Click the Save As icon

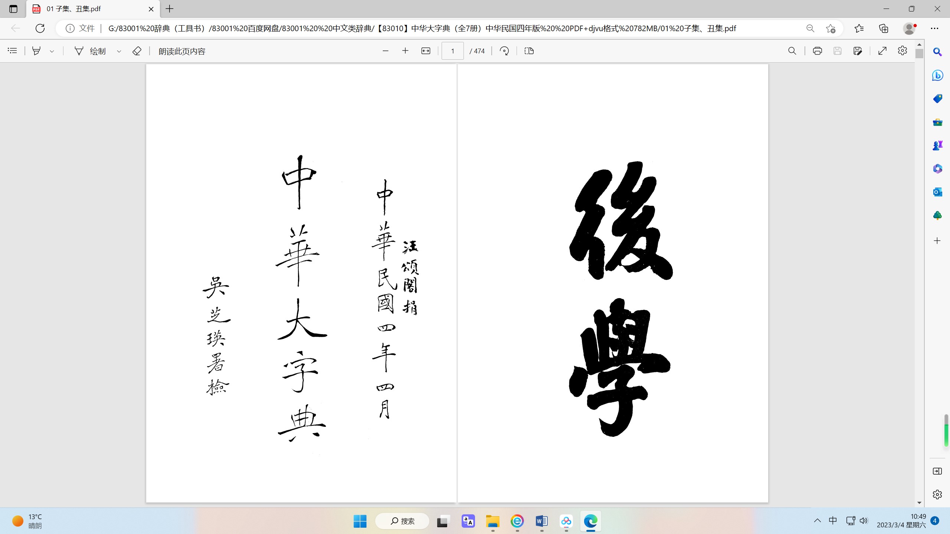pyautogui.click(x=858, y=51)
